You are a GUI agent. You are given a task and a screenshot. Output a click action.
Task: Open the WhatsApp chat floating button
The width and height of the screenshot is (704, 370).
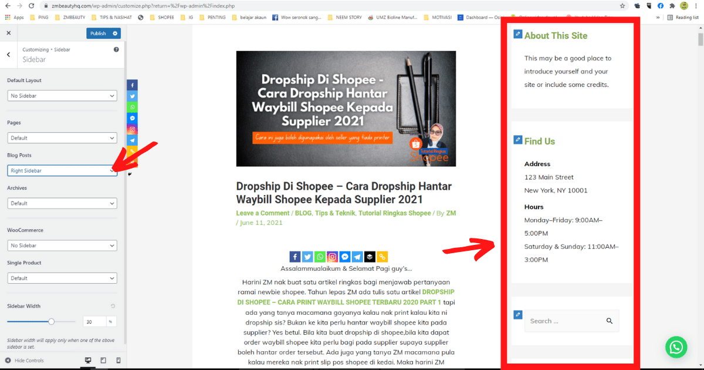676,347
